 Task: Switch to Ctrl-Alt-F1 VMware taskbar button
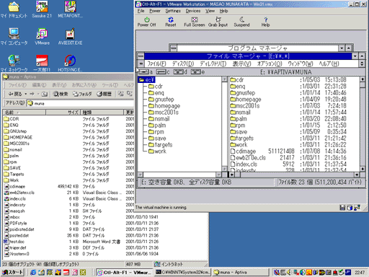[x=125, y=272]
